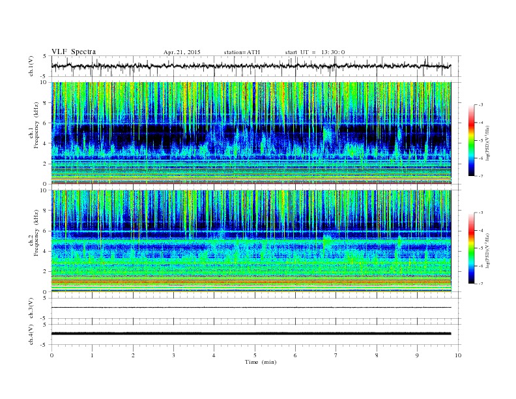
Task: Select the "start UT = 13:30:0" text
Action: point(315,52)
